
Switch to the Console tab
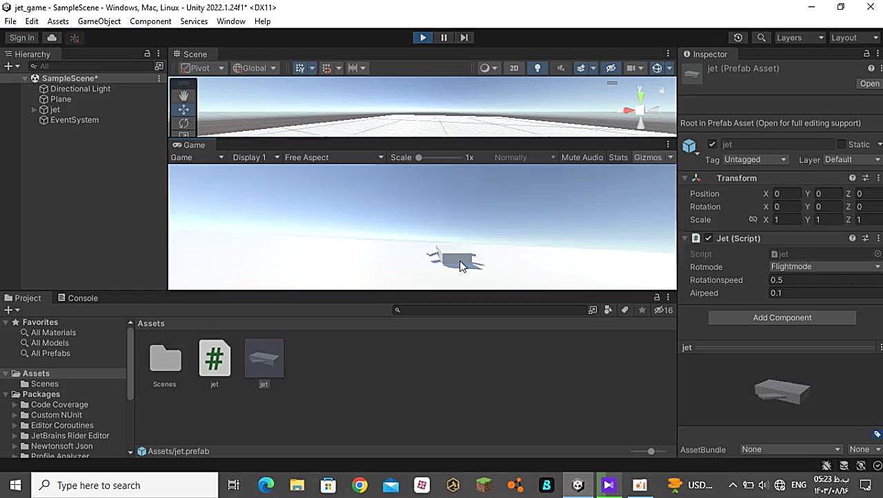[x=78, y=298]
